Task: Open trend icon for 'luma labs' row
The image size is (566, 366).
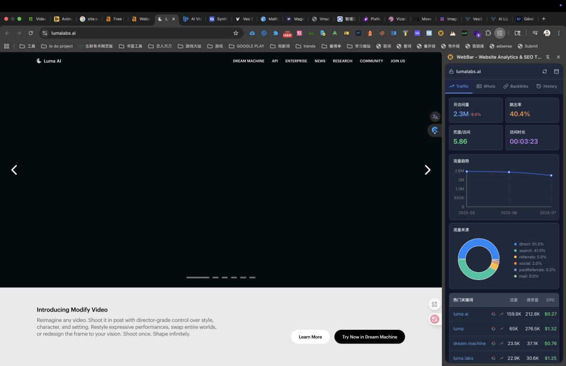Action: [502, 359]
